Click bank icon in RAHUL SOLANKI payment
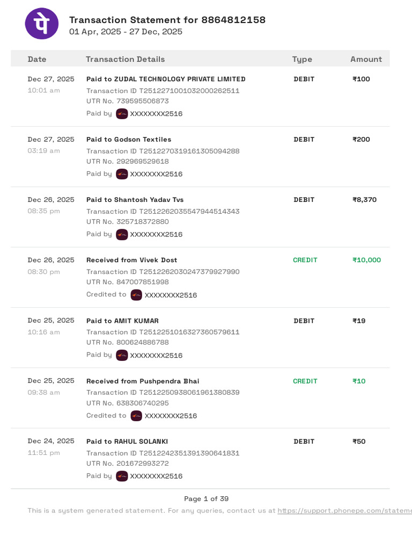The width and height of the screenshot is (412, 550). pos(122,476)
